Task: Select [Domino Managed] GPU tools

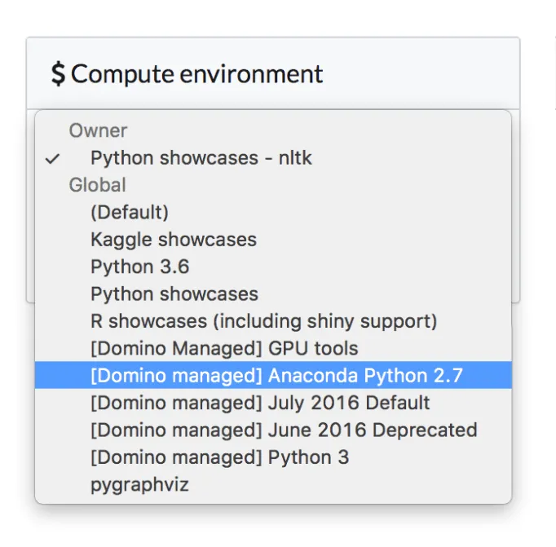Action: 224,349
